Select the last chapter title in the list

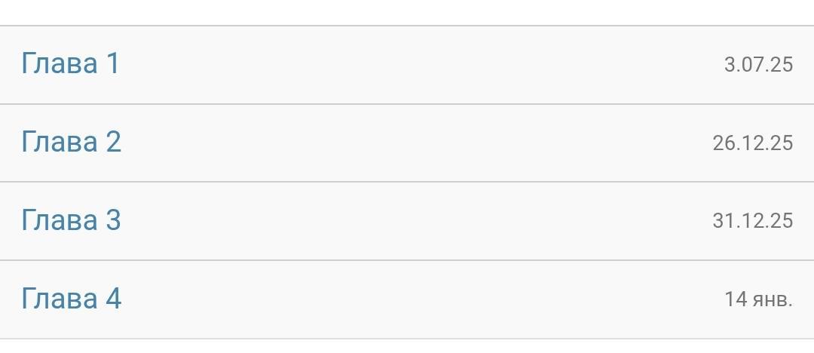pos(71,299)
